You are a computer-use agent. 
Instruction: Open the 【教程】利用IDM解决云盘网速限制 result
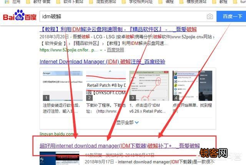[x=118, y=29]
